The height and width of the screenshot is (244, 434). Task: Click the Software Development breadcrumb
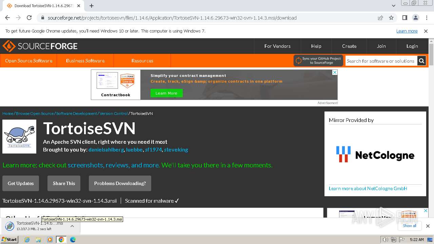click(77, 114)
